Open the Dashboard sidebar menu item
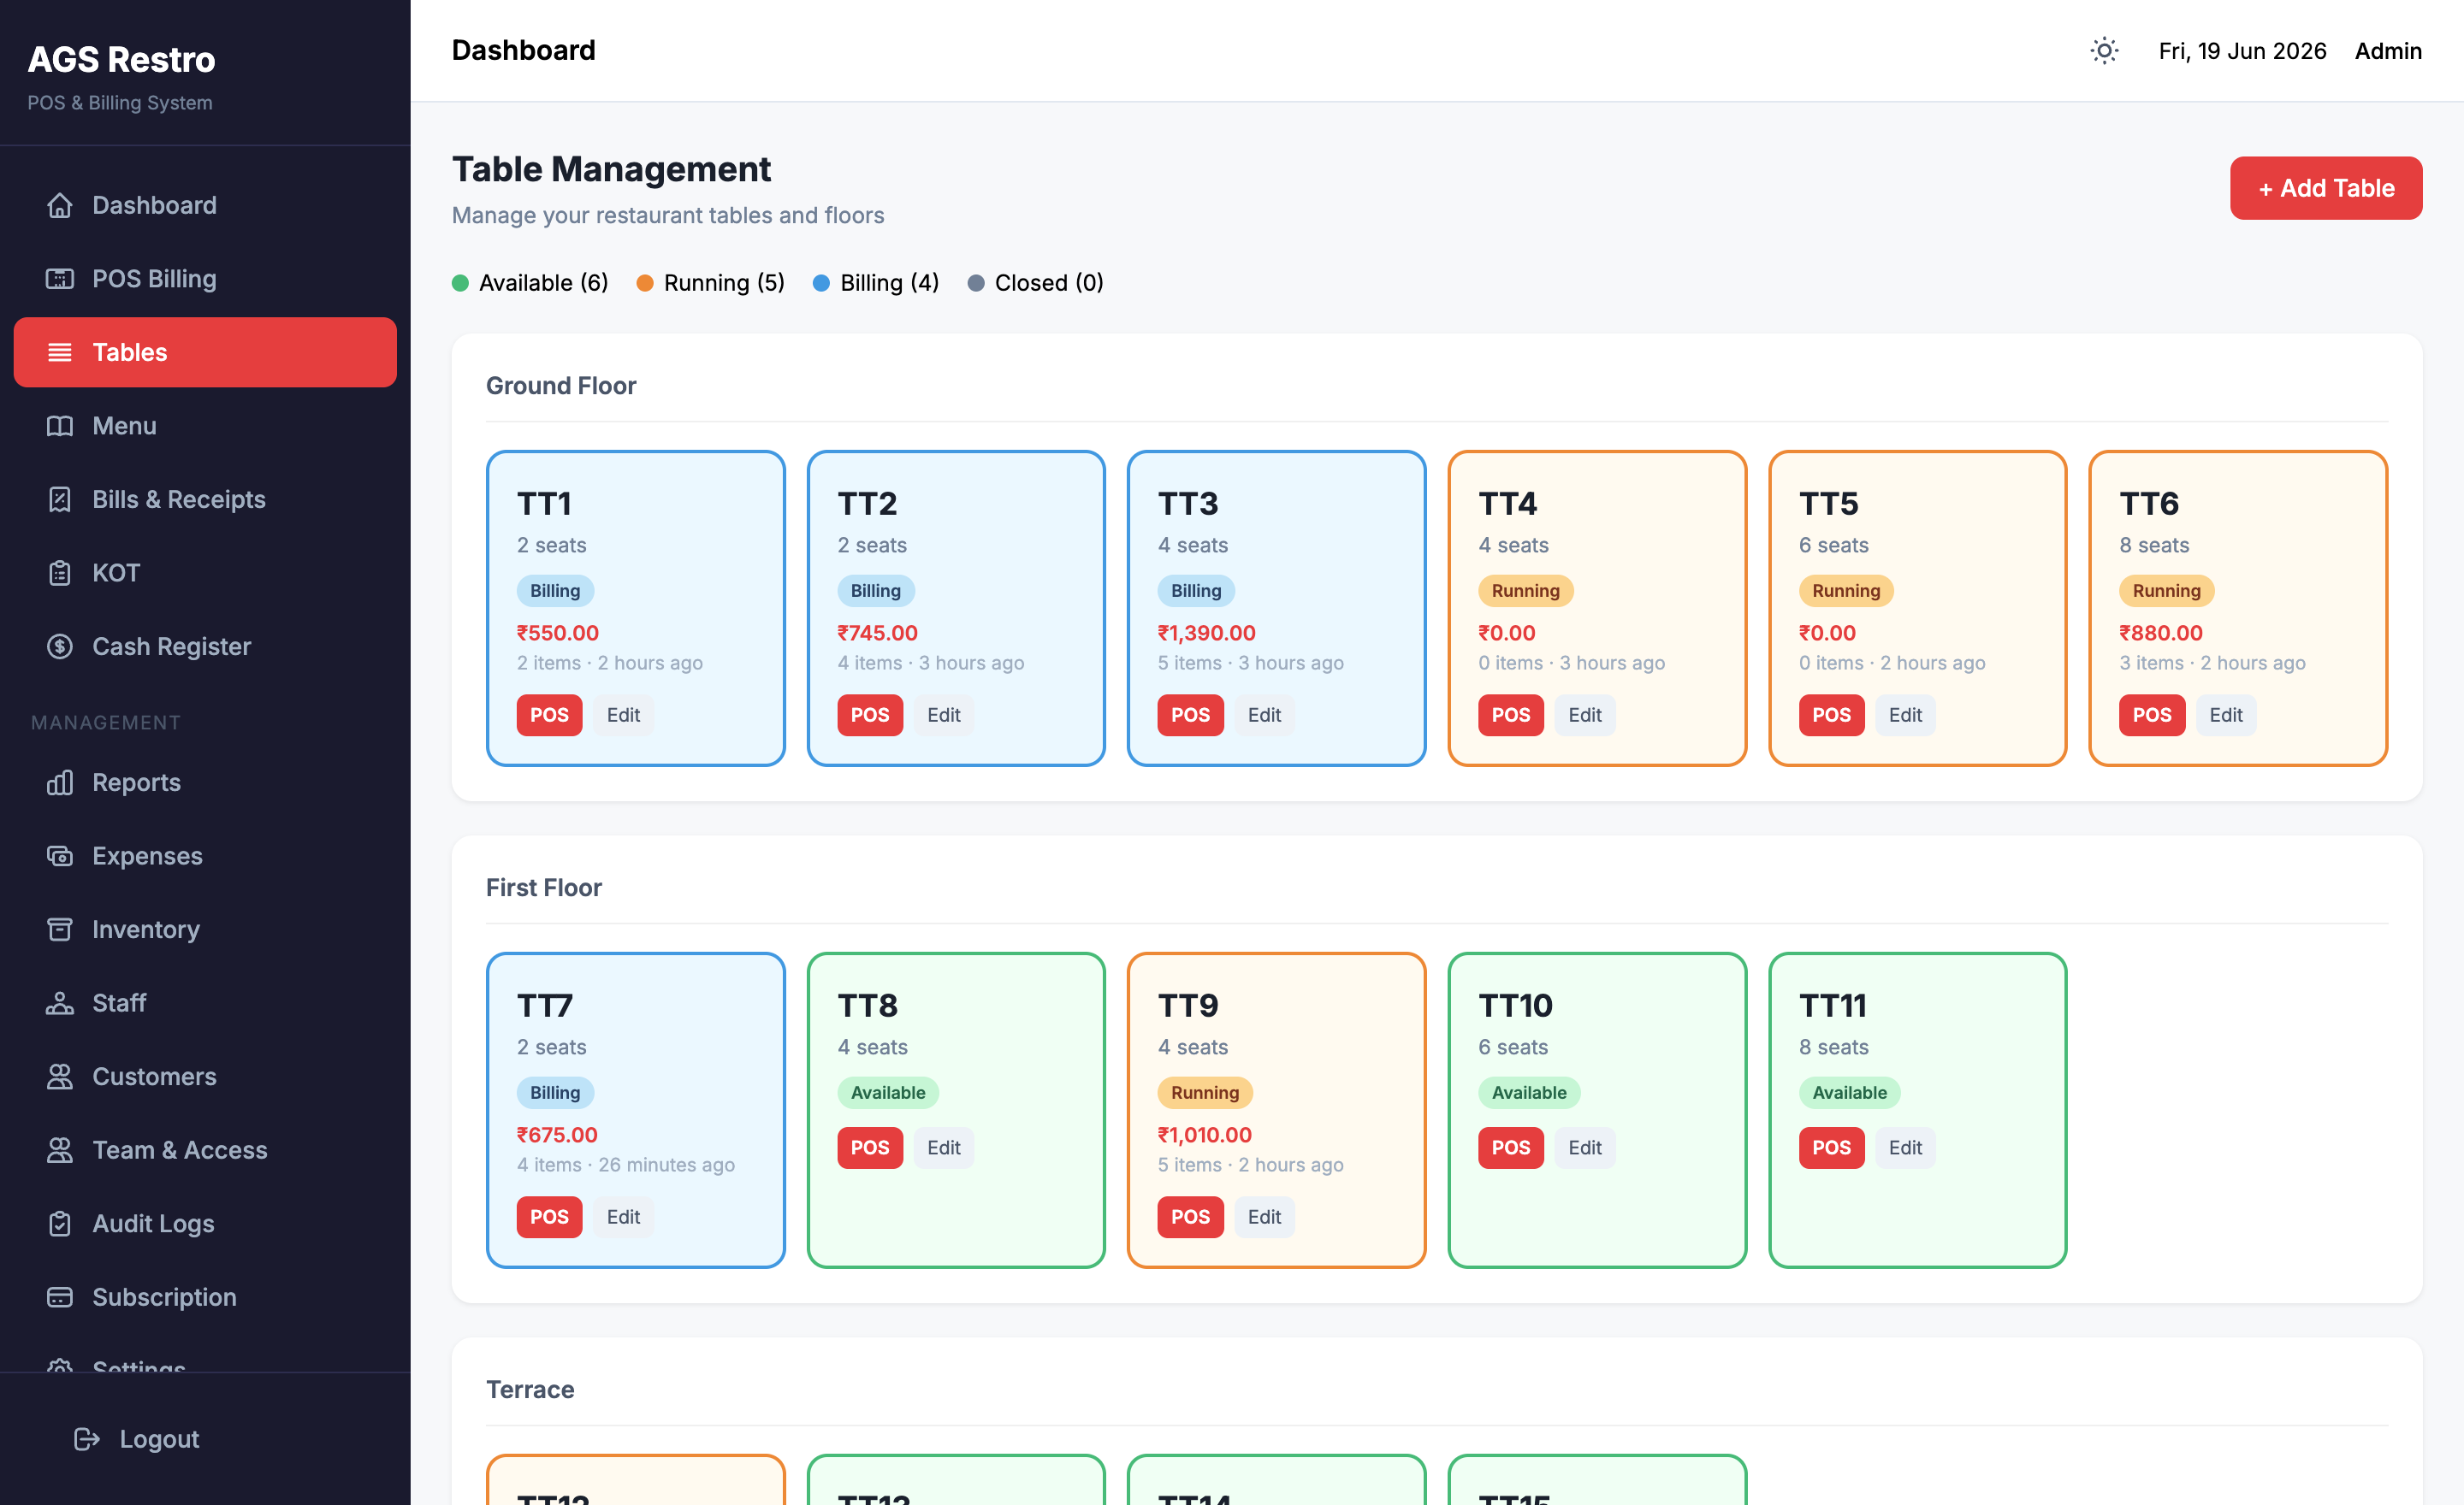The height and width of the screenshot is (1505, 2464). [x=205, y=205]
